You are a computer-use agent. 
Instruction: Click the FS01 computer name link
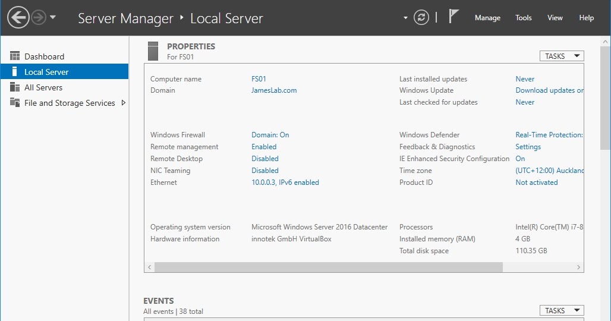(259, 79)
